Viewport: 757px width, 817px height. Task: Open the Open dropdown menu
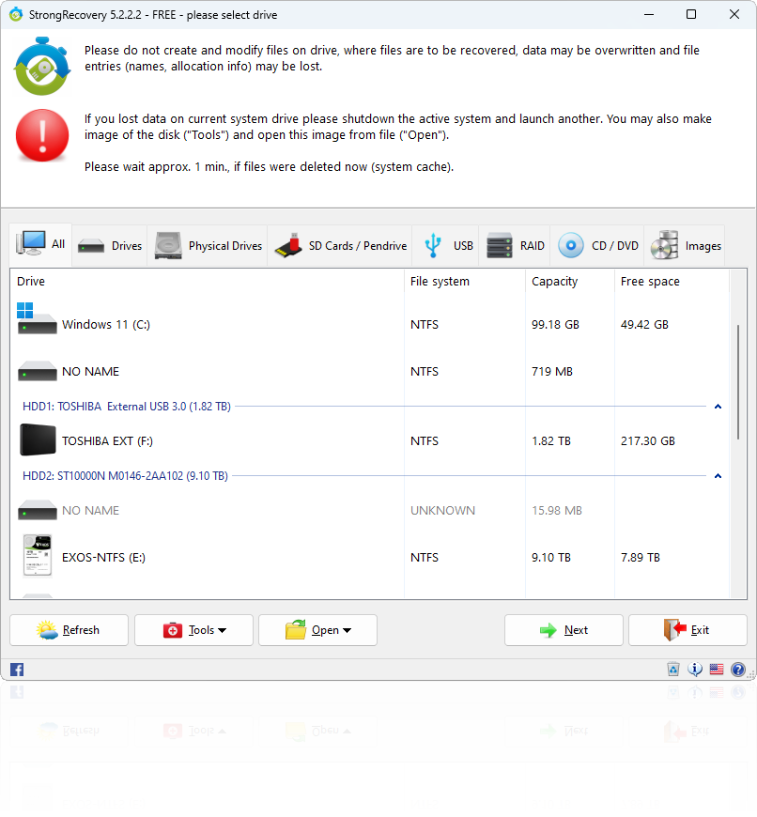click(317, 630)
